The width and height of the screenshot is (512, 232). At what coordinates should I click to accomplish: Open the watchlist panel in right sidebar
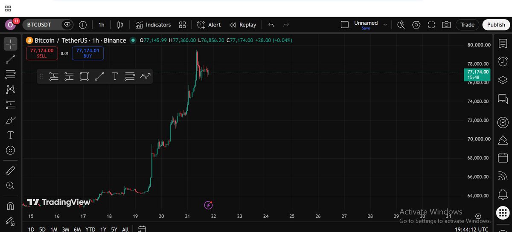(503, 43)
